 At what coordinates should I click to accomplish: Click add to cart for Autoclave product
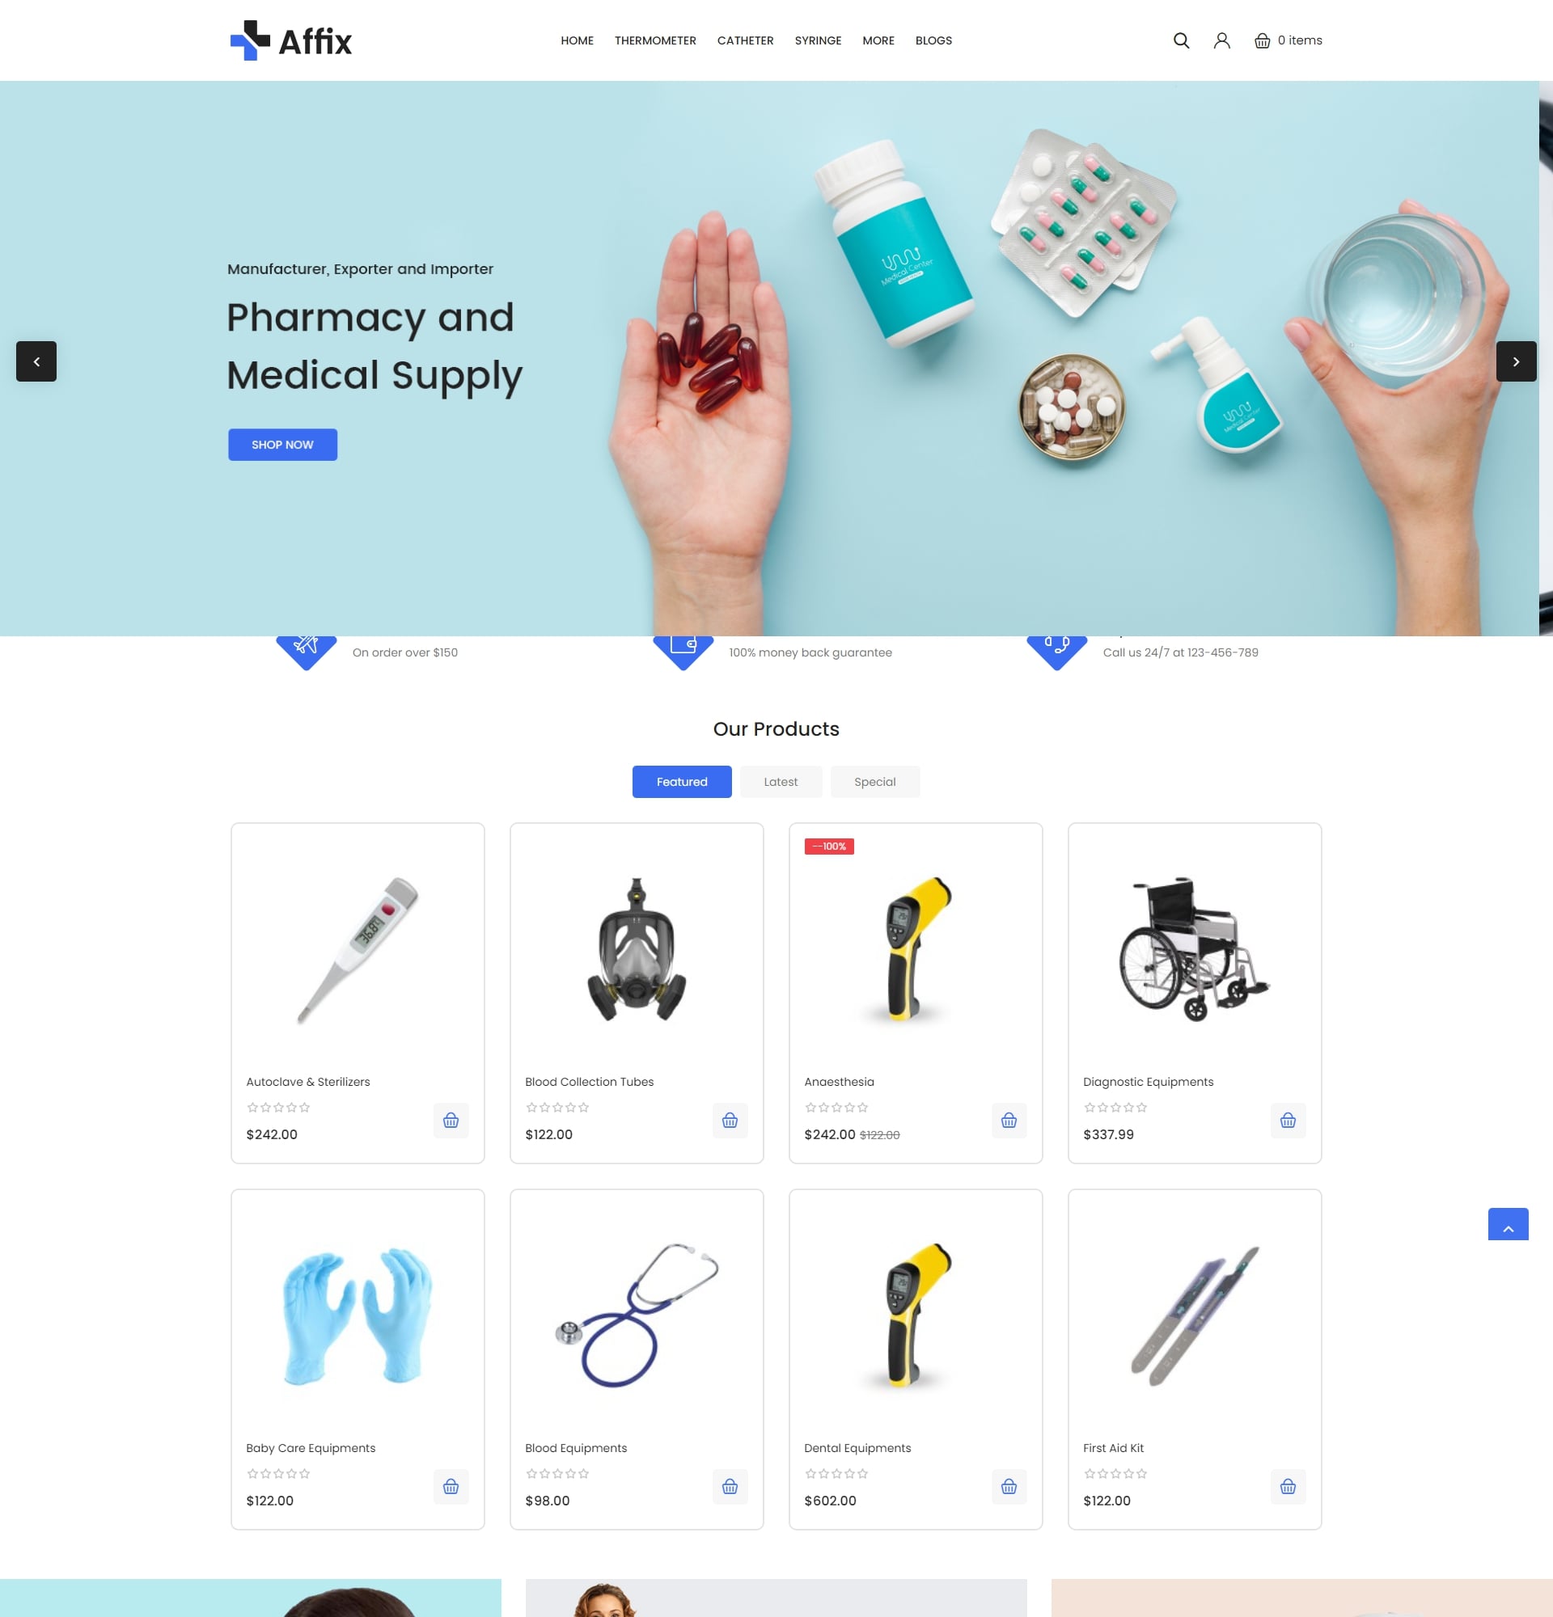[x=451, y=1121]
